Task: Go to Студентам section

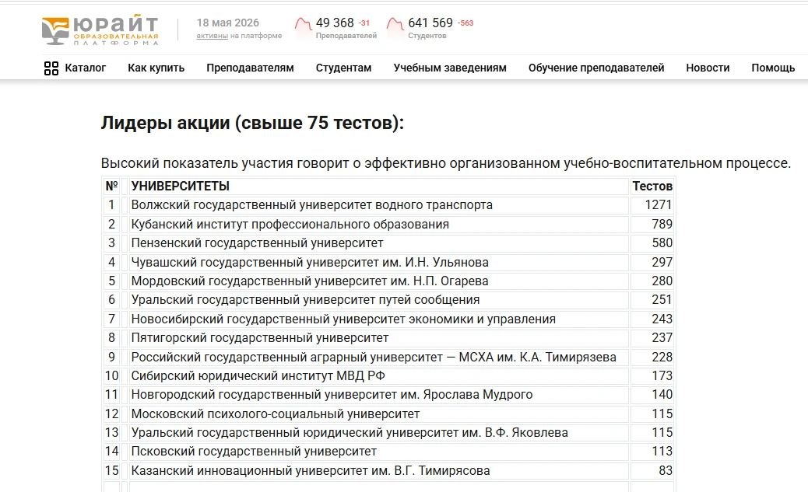Action: [343, 68]
